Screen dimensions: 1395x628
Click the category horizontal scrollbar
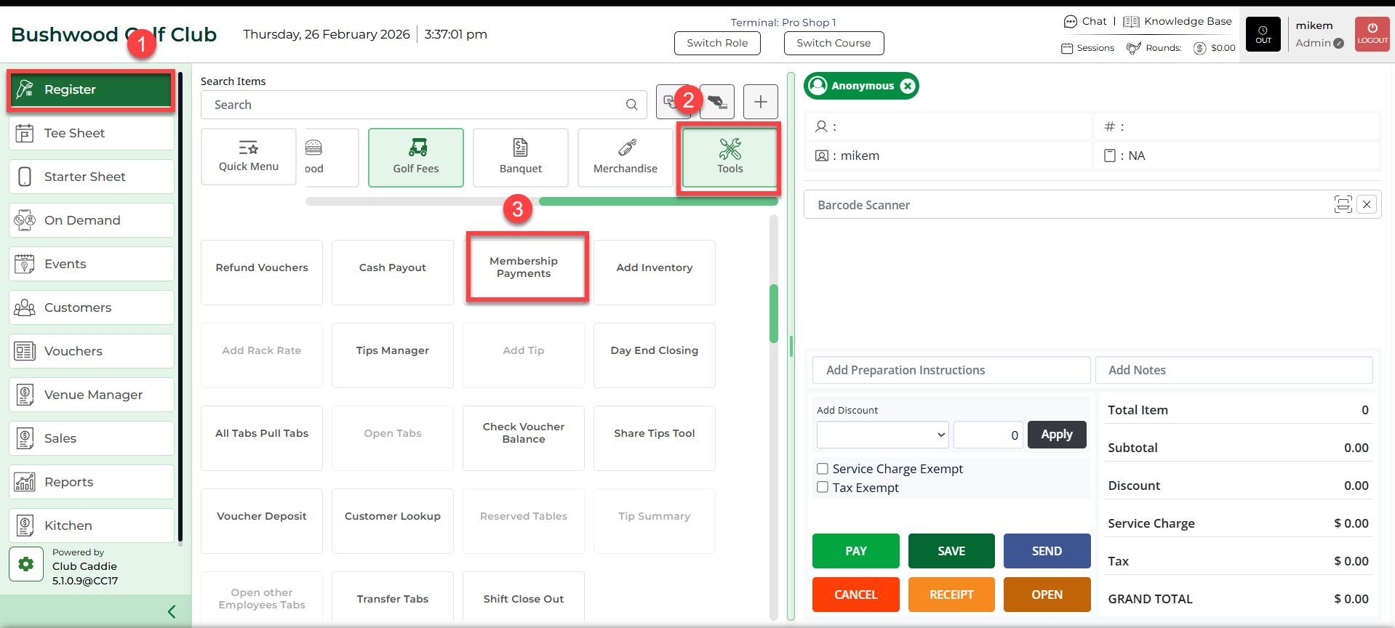(x=657, y=201)
